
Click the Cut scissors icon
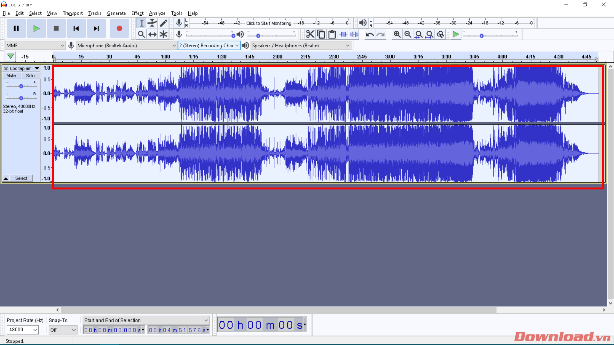click(310, 34)
